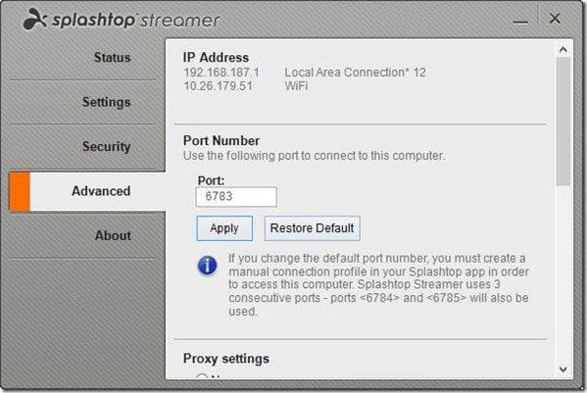The width and height of the screenshot is (587, 393).
Task: Click the vertical scrollbar thumb
Action: [563, 122]
